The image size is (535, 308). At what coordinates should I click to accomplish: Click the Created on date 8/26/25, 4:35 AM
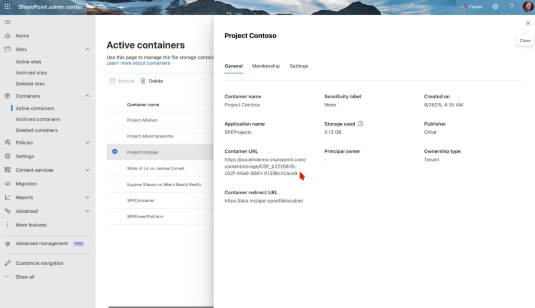(x=444, y=105)
